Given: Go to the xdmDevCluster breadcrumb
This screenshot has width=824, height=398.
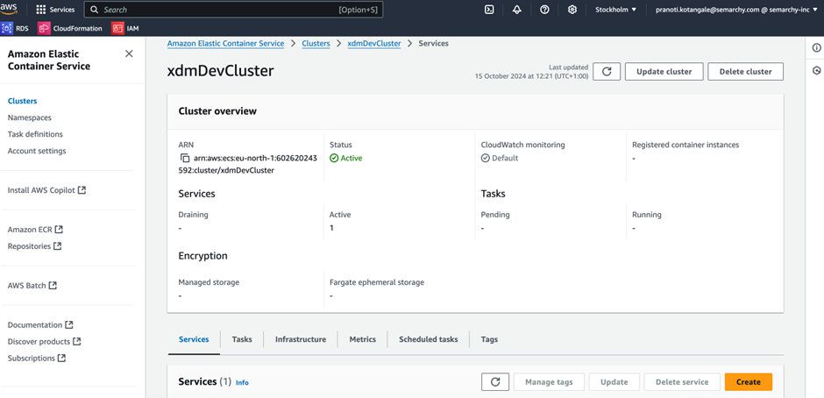Looking at the screenshot, I should coord(374,44).
